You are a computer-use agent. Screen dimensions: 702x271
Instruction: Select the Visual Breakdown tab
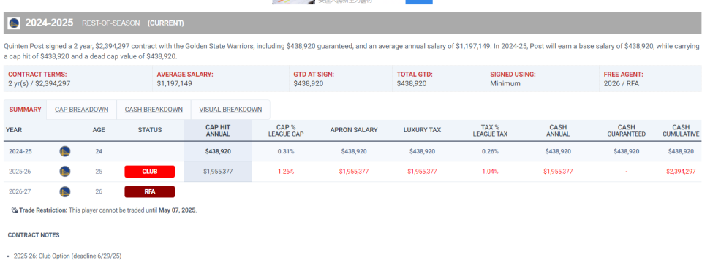[x=230, y=110]
